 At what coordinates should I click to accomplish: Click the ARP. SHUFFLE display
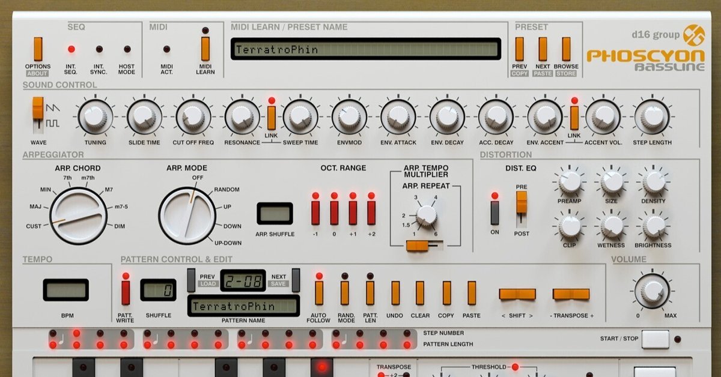275,214
